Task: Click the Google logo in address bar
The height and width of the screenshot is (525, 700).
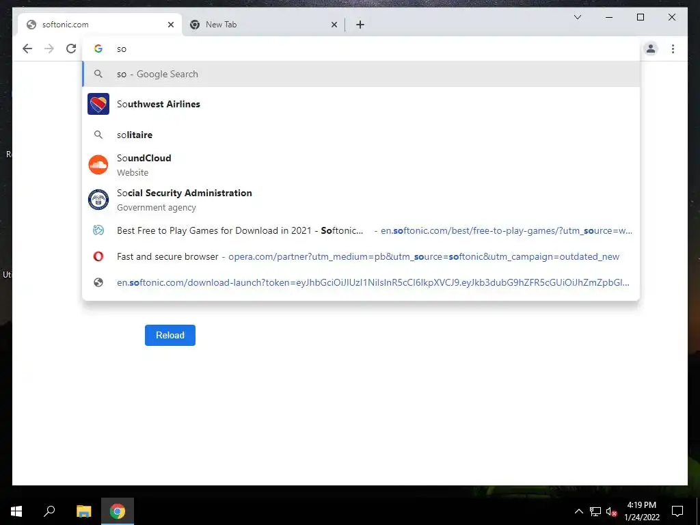Action: [x=98, y=49]
